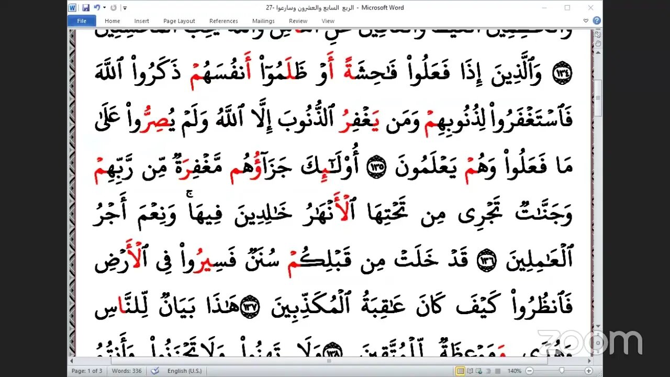This screenshot has width=670, height=377.
Task: Save the document with the floppy disk icon
Action: [x=85, y=8]
